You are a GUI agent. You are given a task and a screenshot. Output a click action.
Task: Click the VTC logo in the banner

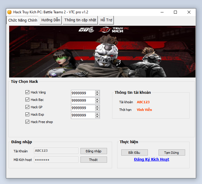tap(86, 30)
